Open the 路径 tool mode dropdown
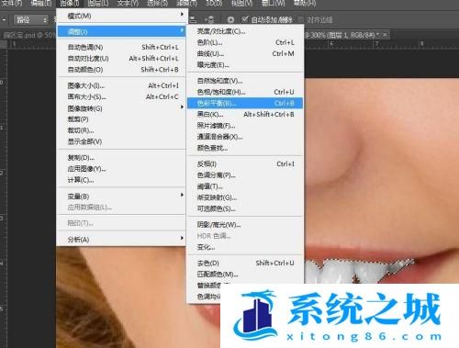 pyautogui.click(x=31, y=20)
